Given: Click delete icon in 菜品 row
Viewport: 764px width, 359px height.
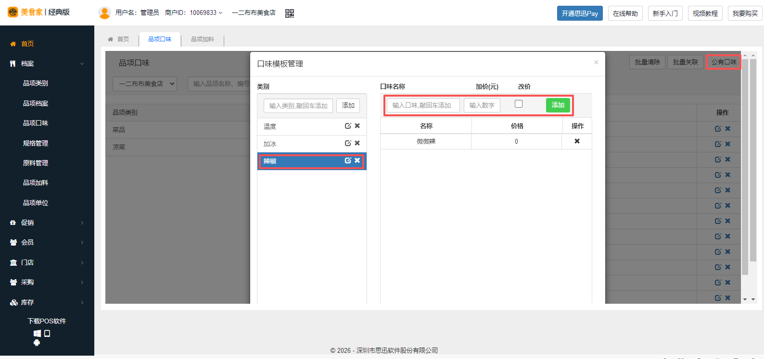Looking at the screenshot, I should pyautogui.click(x=727, y=129).
